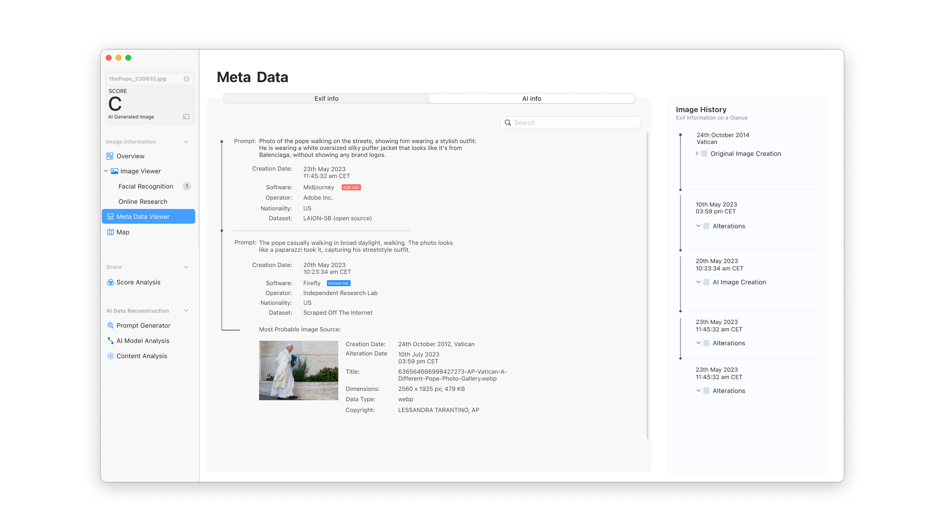Open Prompt Generator magnifier icon
Screen dimensions: 944x531
pyautogui.click(x=111, y=325)
